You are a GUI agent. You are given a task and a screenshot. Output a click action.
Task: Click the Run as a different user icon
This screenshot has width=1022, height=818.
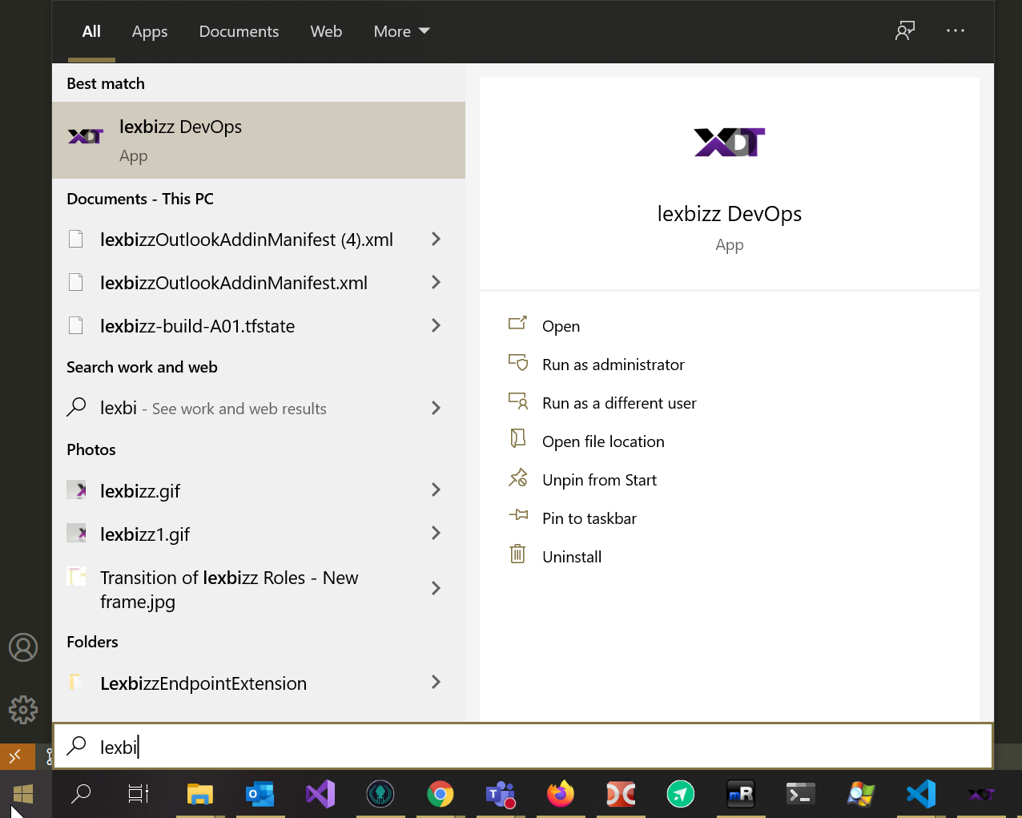point(518,401)
